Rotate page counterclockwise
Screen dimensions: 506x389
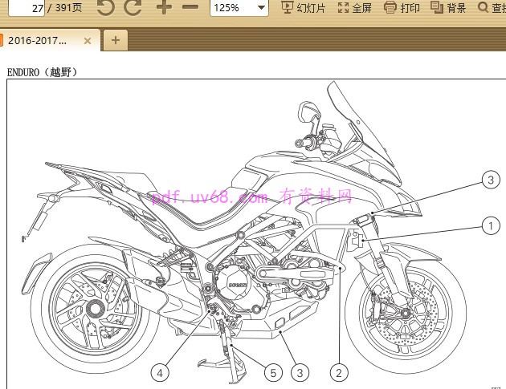pos(106,7)
